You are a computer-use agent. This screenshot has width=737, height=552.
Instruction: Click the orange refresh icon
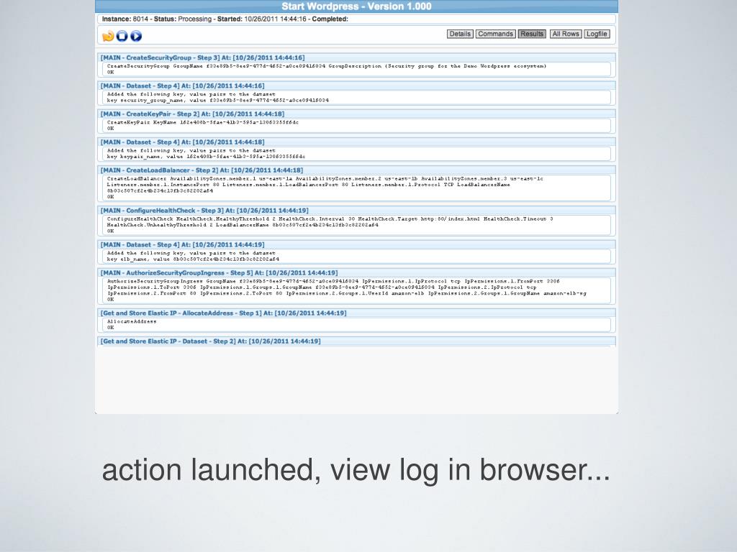click(x=108, y=36)
